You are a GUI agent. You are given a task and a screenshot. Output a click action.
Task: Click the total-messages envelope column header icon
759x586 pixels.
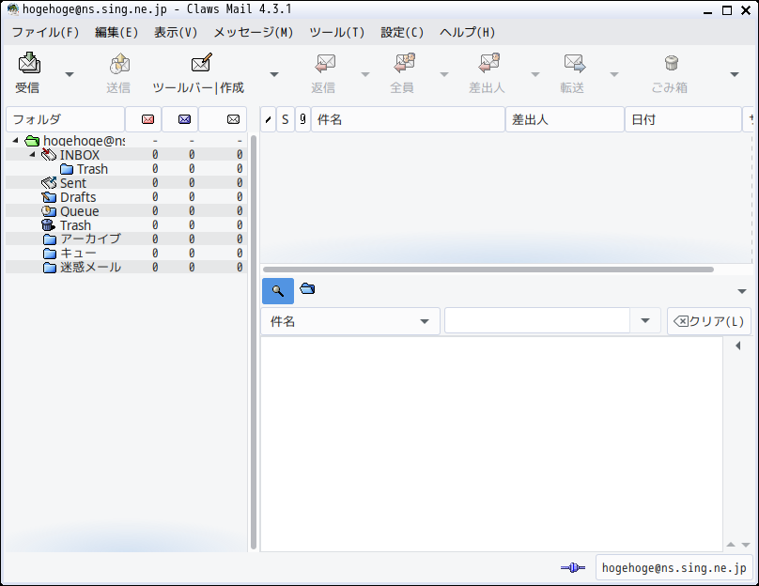click(x=233, y=119)
